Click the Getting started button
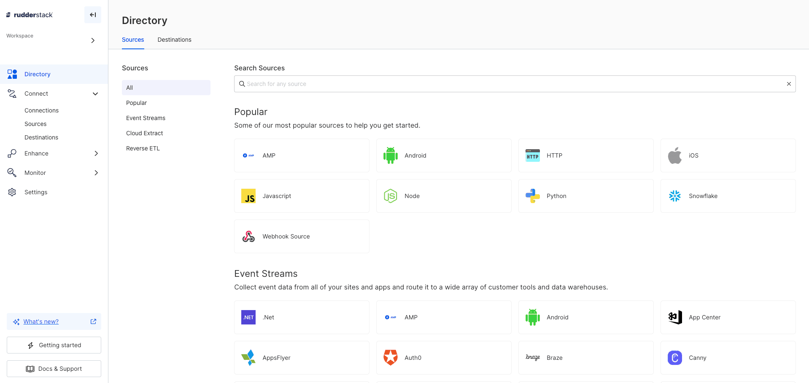The height and width of the screenshot is (383, 809). point(54,345)
